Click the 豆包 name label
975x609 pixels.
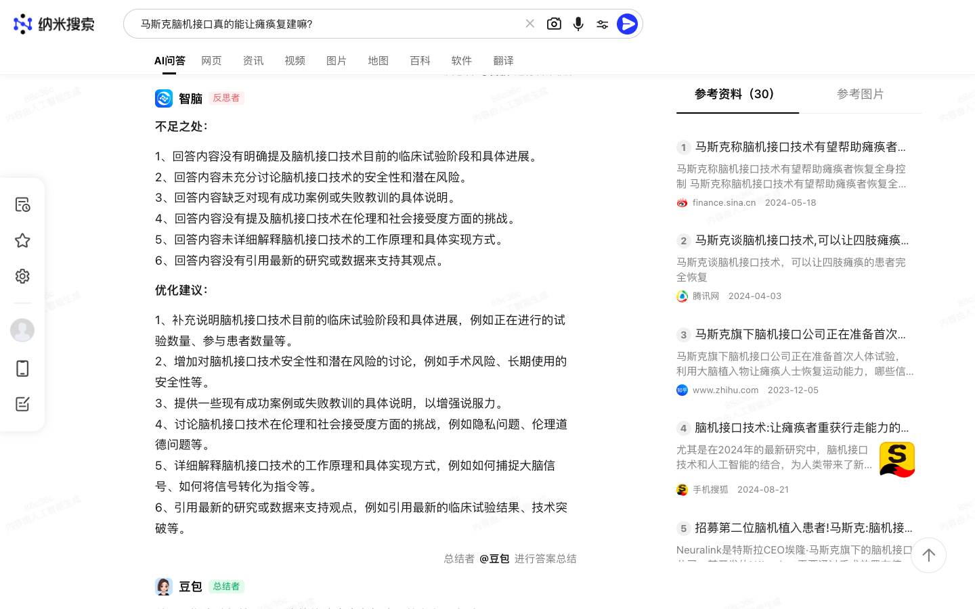[190, 587]
